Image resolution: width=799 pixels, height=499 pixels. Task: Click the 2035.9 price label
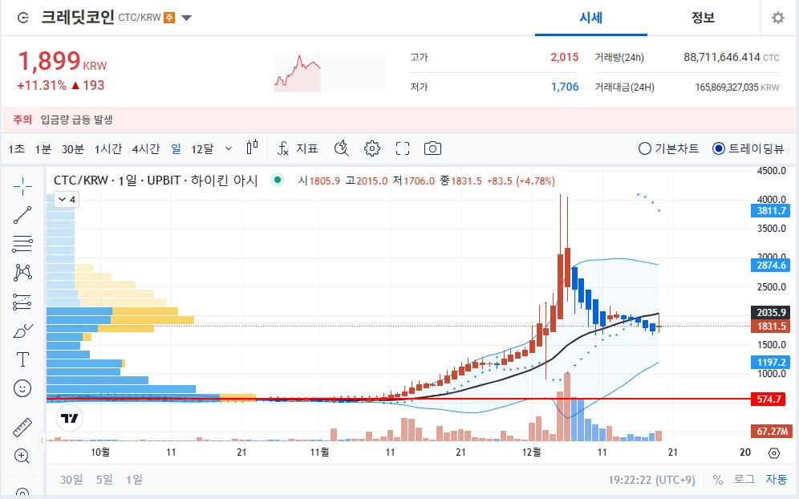pos(770,312)
